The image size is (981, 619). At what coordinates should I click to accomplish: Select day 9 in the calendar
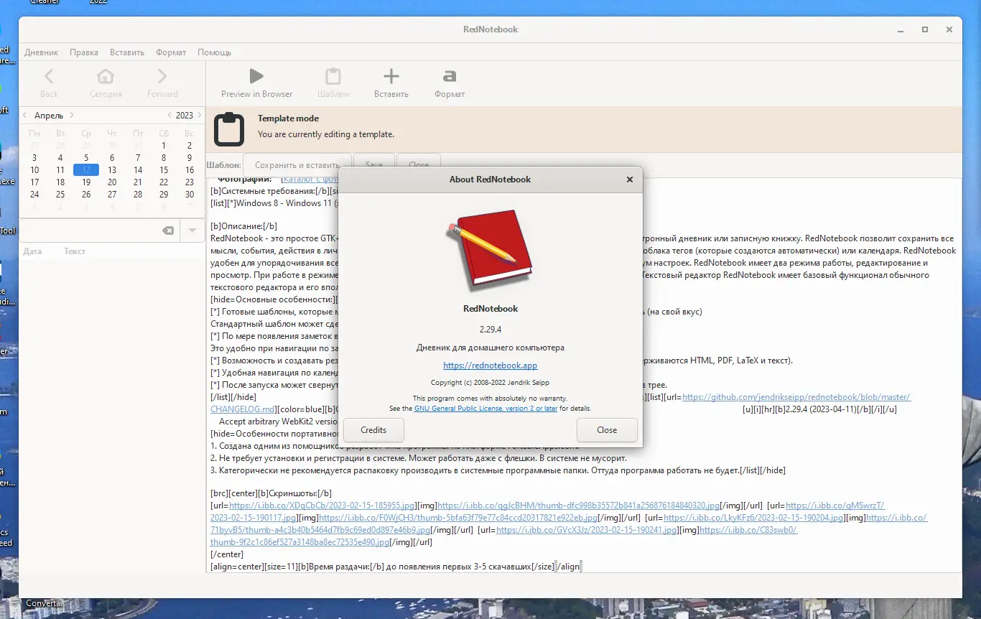coord(190,158)
